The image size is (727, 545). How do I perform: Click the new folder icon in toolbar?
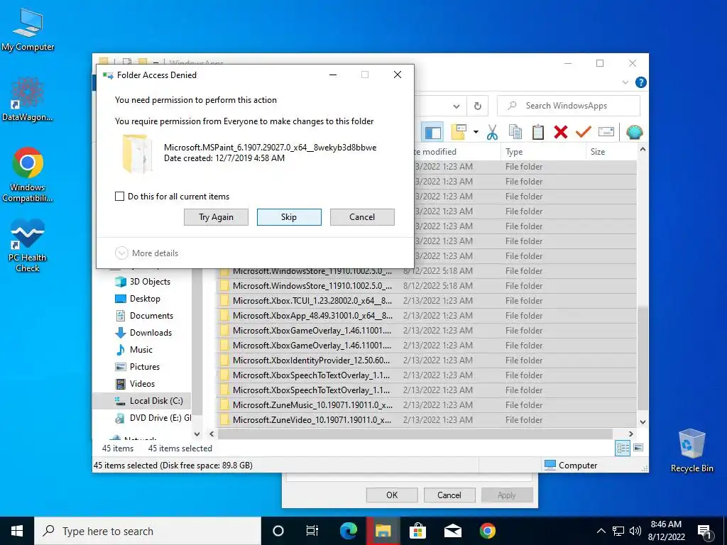459,133
